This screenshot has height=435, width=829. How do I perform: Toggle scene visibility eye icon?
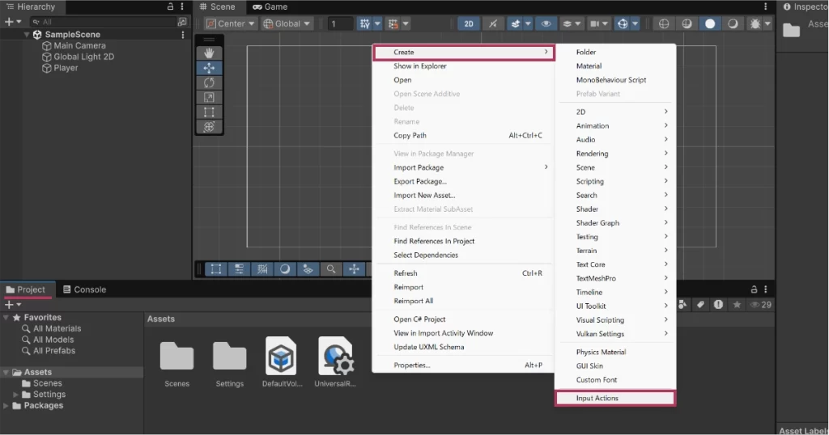click(546, 24)
